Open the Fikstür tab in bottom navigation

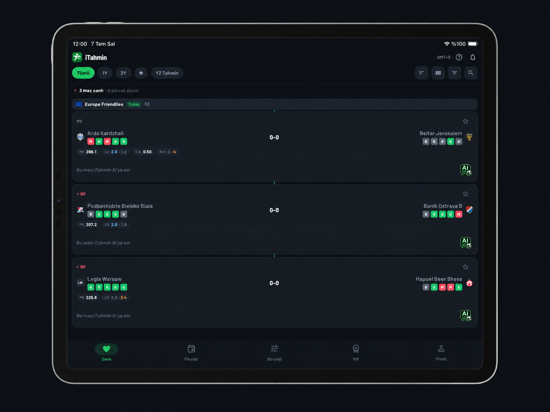click(191, 352)
